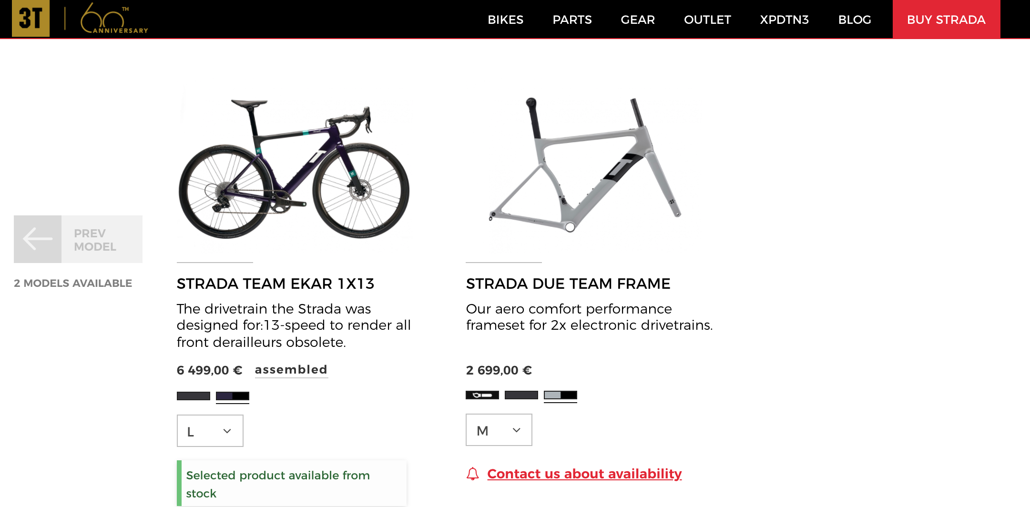The height and width of the screenshot is (507, 1030).
Task: Click the 60th Anniversary logo
Action: click(113, 19)
